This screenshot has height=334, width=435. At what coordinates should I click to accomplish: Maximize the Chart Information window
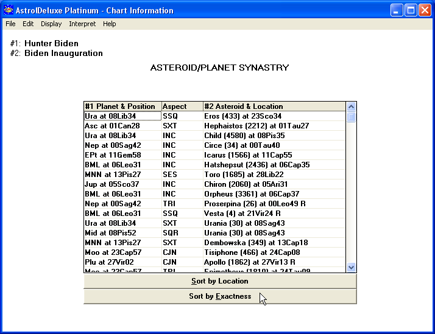(411, 10)
